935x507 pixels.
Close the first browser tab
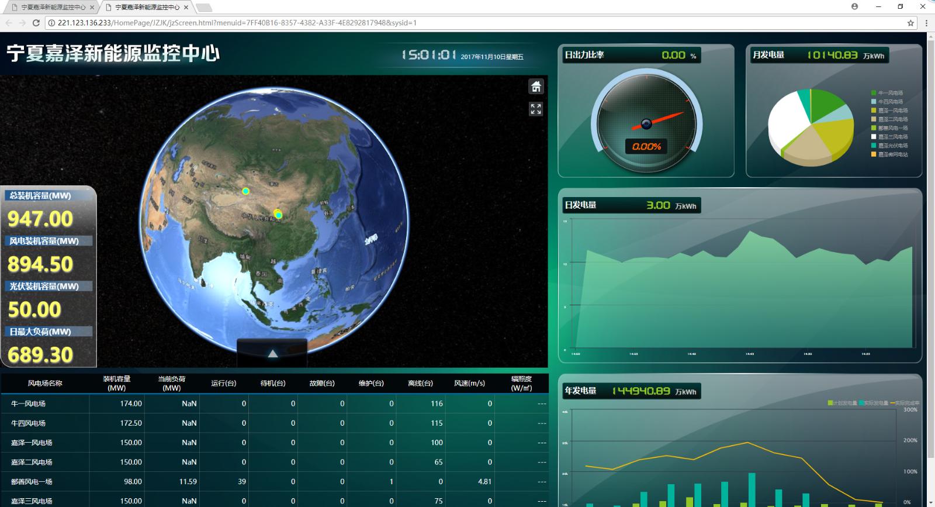92,8
